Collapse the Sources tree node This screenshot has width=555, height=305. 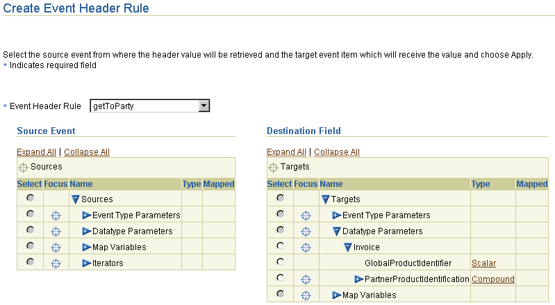(x=76, y=199)
